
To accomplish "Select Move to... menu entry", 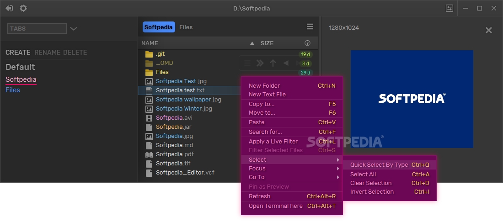I will point(292,113).
